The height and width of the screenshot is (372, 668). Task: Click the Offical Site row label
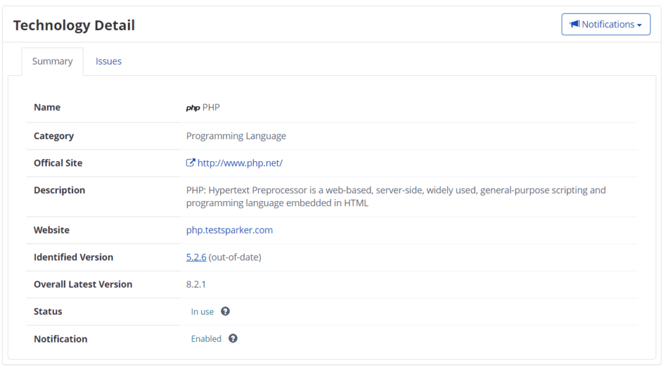coord(58,163)
